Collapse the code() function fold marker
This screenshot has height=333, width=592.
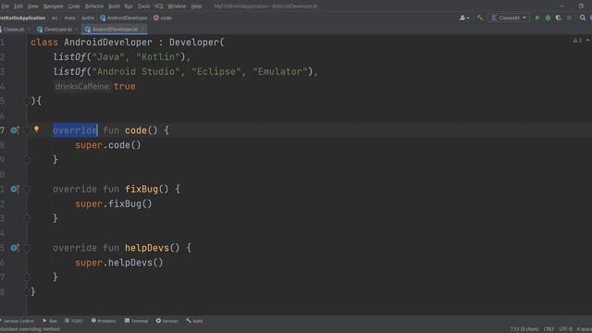27,130
